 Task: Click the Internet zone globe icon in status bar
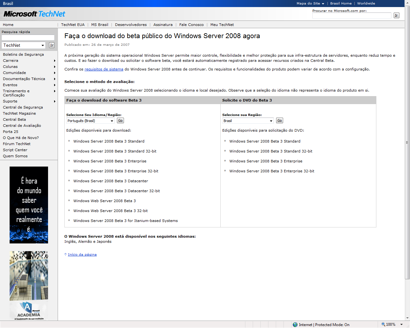tap(295, 324)
